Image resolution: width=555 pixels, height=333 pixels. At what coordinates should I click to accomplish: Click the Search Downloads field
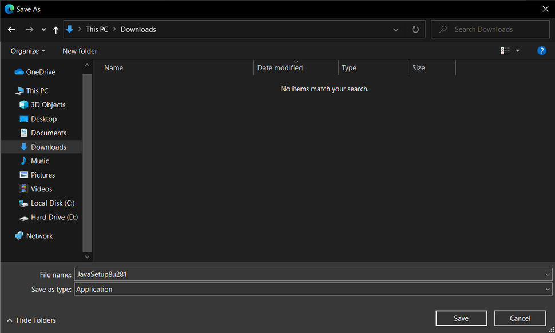490,29
